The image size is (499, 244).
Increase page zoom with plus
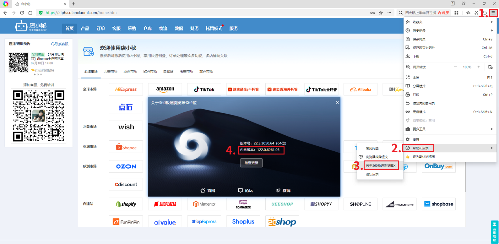(x=479, y=67)
